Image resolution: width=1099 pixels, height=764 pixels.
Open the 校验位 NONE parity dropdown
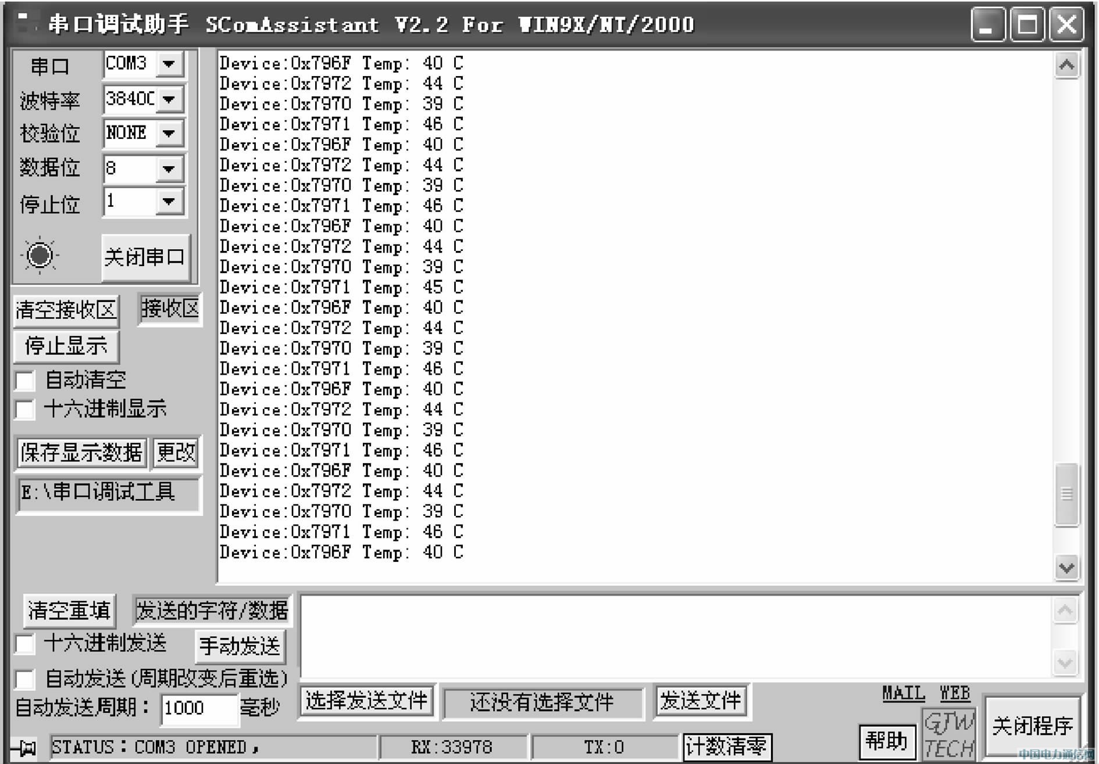169,133
